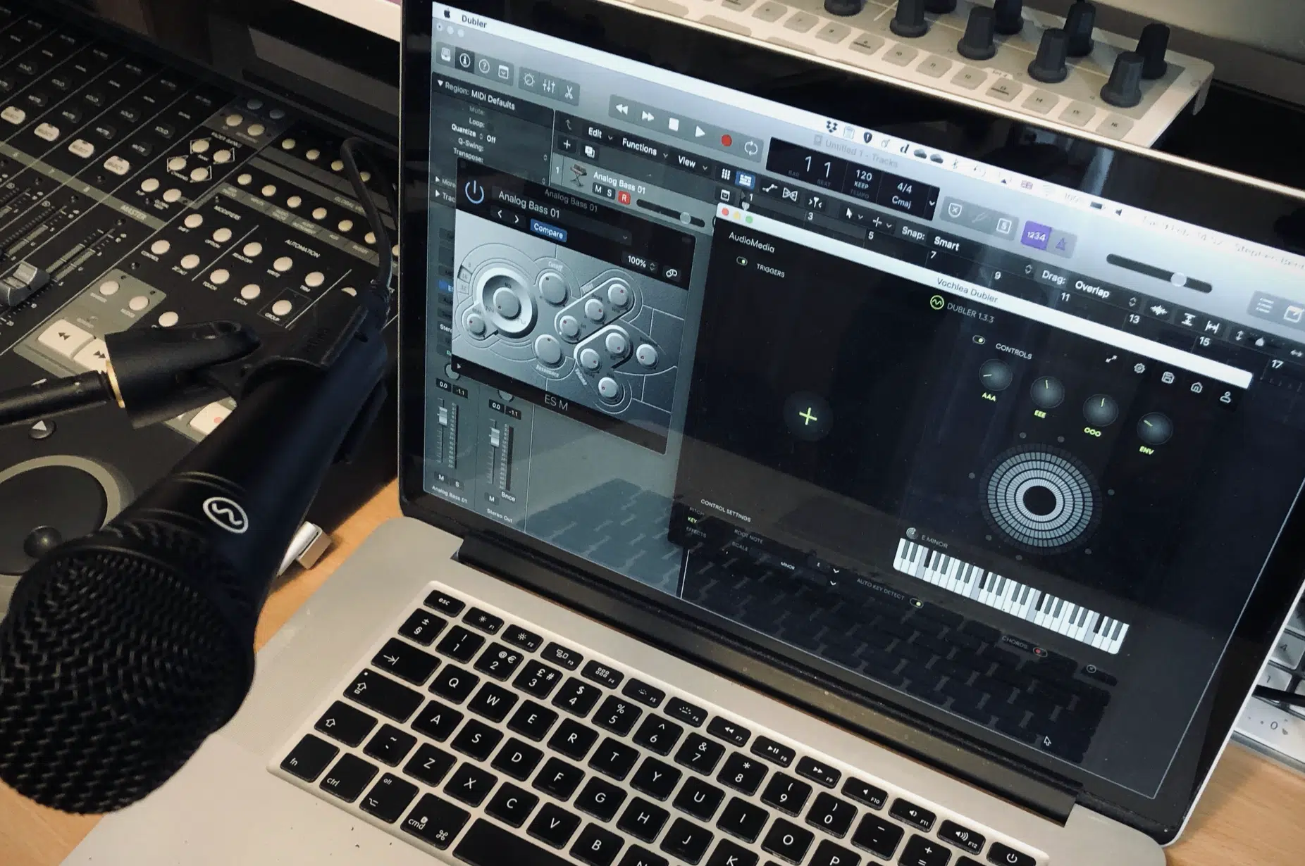Toggle the Replace mode X button
1305x866 pixels.
pos(954,210)
